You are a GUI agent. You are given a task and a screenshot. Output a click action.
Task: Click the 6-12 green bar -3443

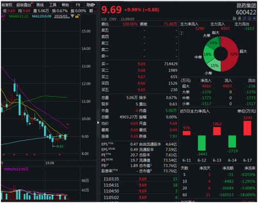pyautogui.click(x=202, y=143)
